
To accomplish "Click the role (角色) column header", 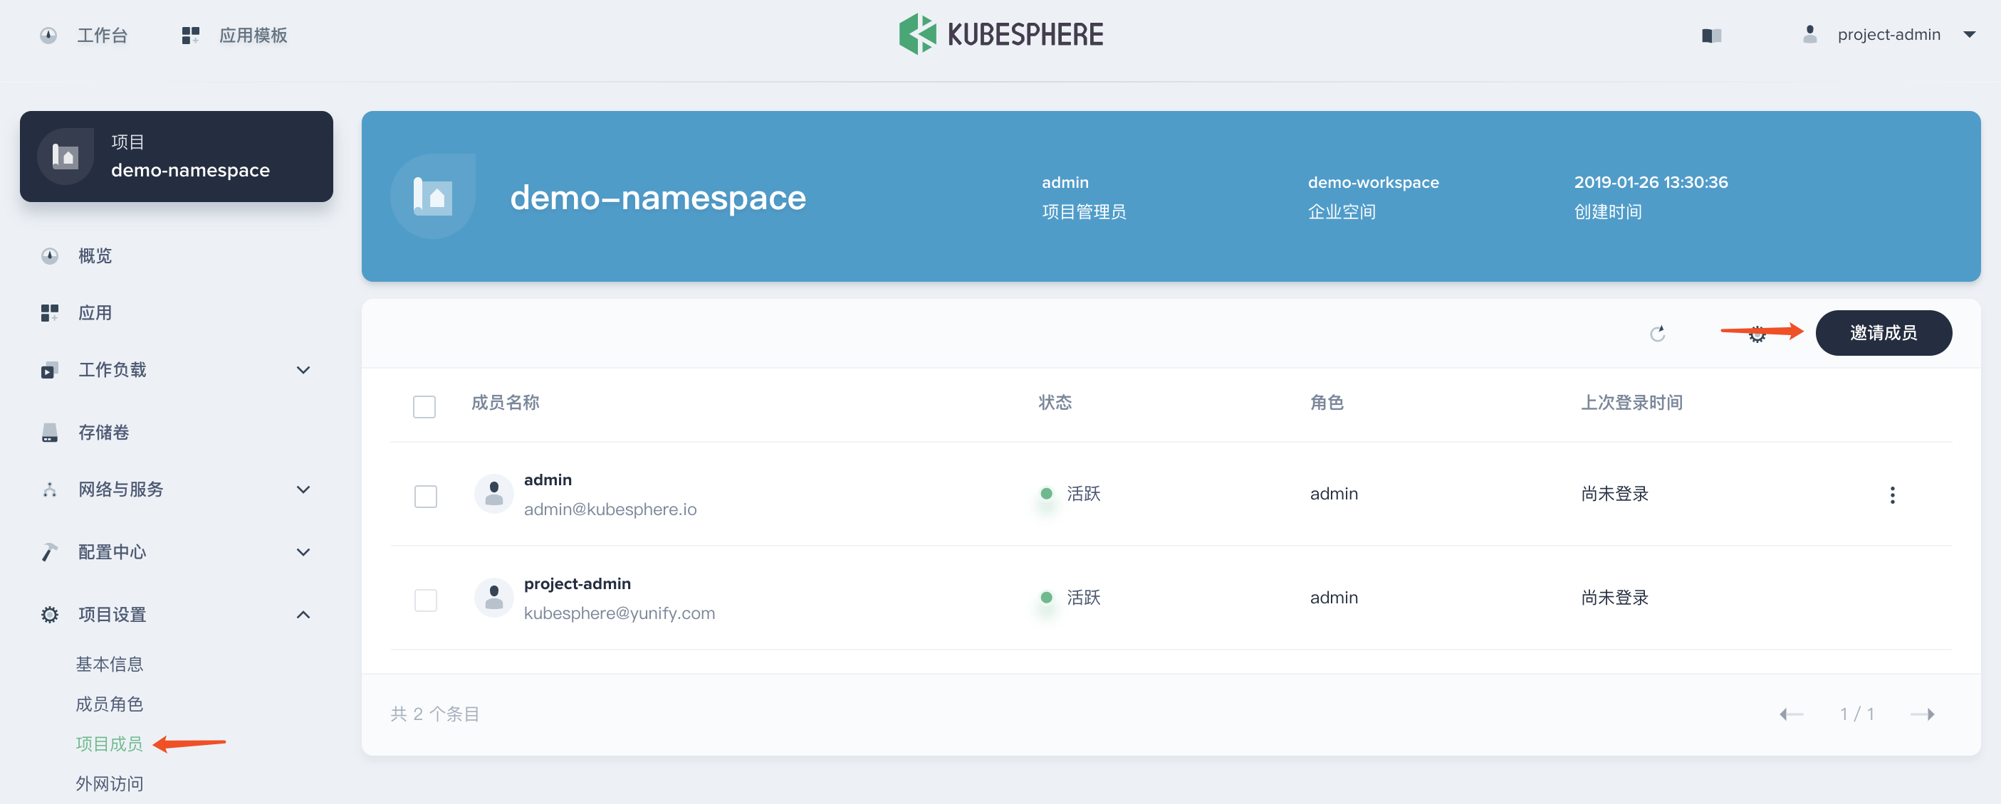I will coord(1326,403).
